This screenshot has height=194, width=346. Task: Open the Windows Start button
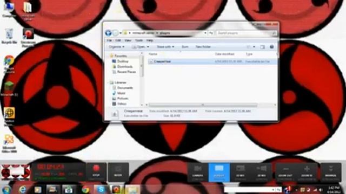pos(6,190)
